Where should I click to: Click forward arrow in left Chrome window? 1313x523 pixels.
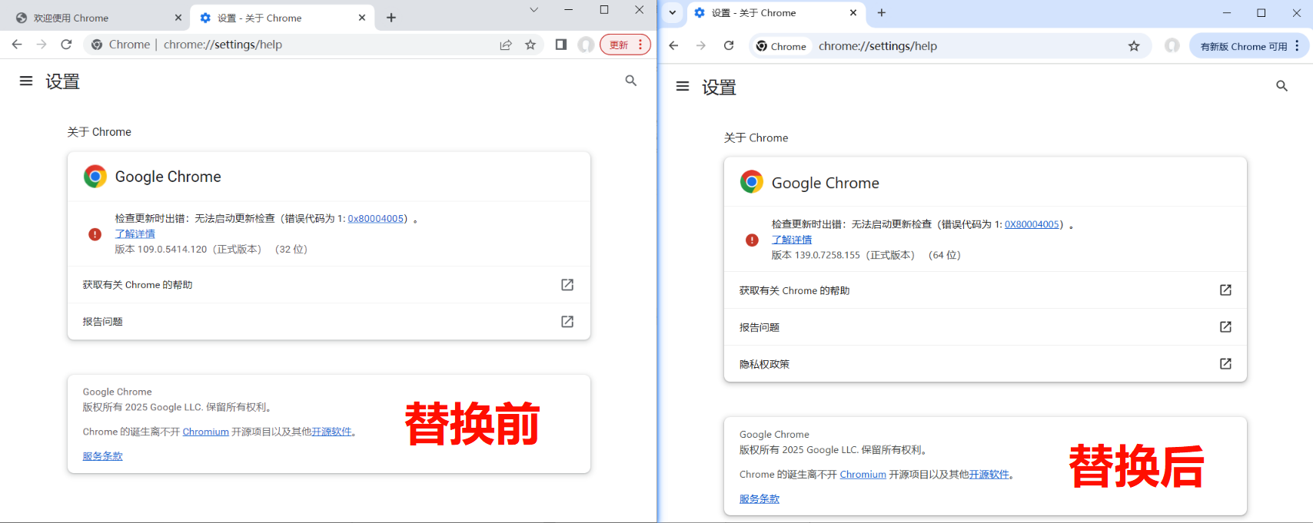[42, 45]
